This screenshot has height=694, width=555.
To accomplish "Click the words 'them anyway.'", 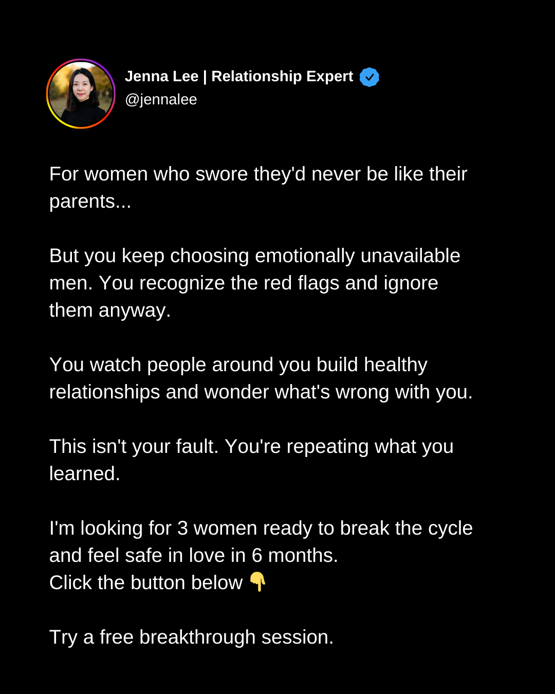I will [110, 311].
